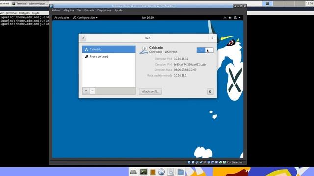Open orange file manager dock icon

153,172
